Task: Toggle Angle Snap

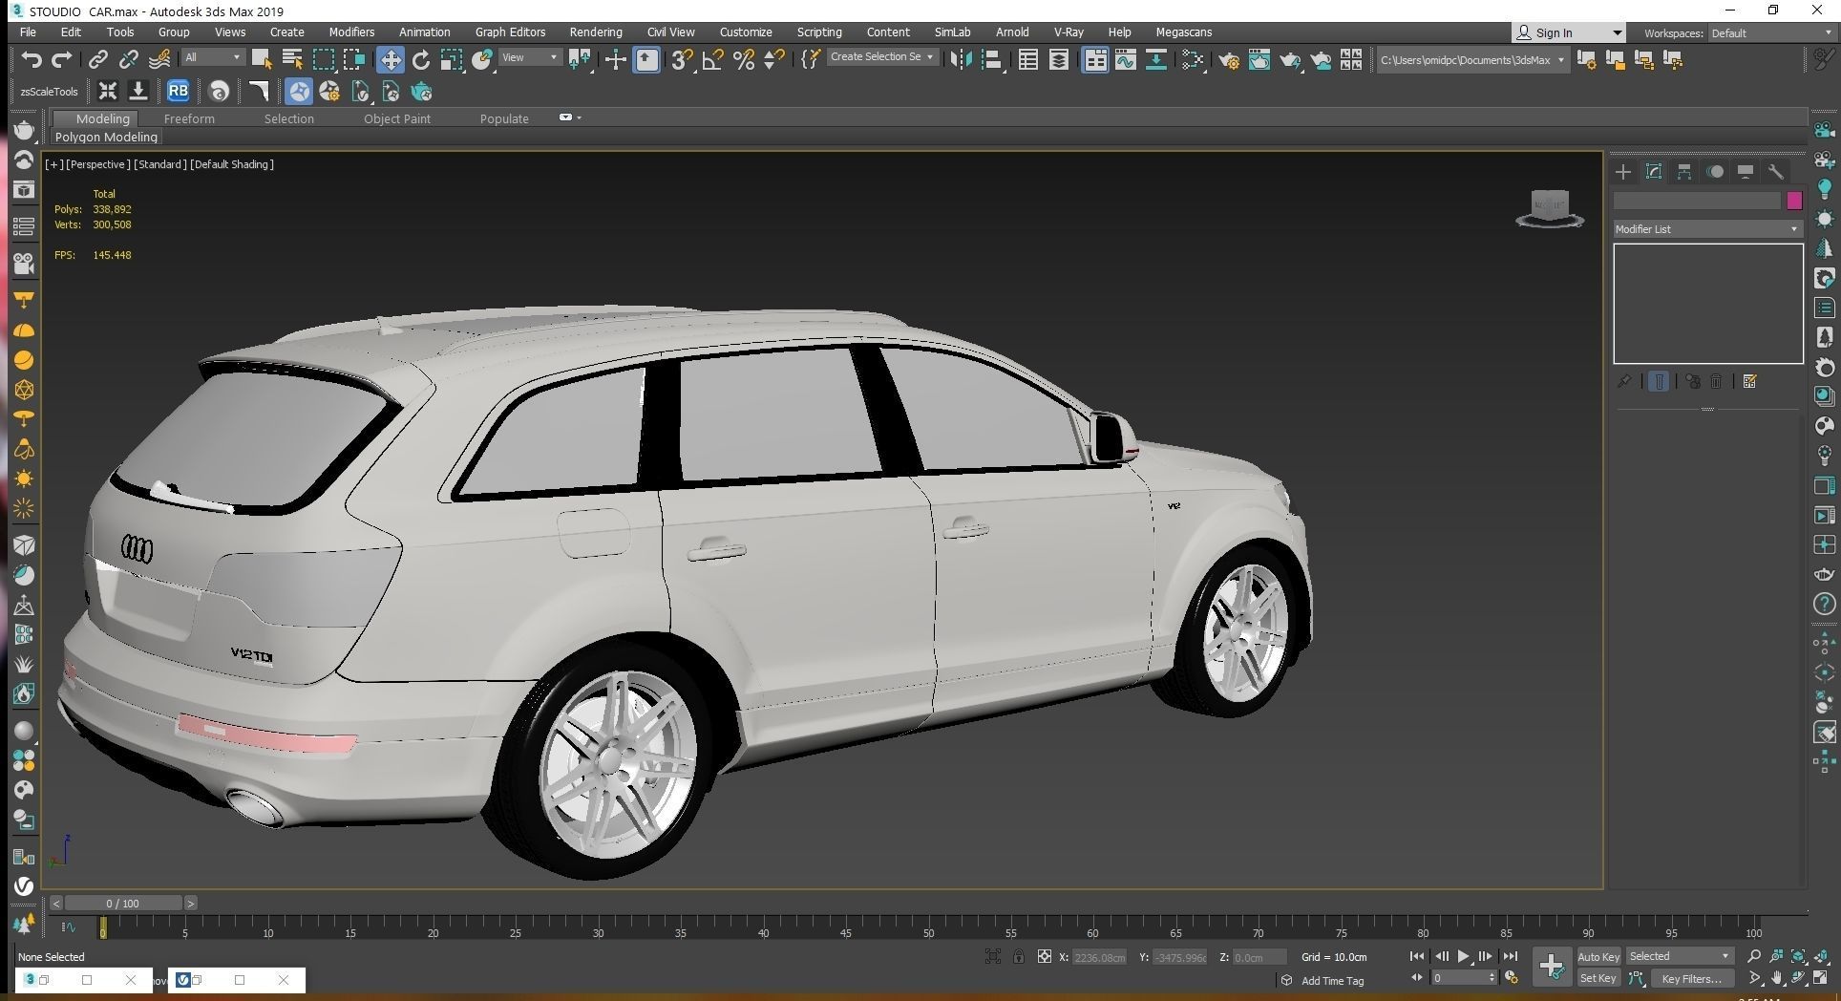Action: (x=712, y=60)
